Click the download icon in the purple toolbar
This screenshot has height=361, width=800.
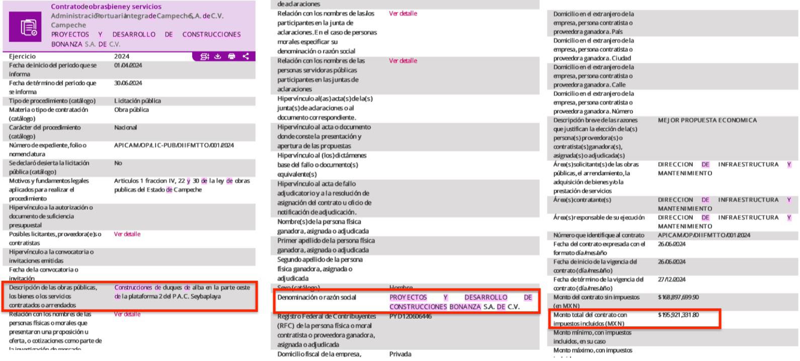pyautogui.click(x=218, y=56)
